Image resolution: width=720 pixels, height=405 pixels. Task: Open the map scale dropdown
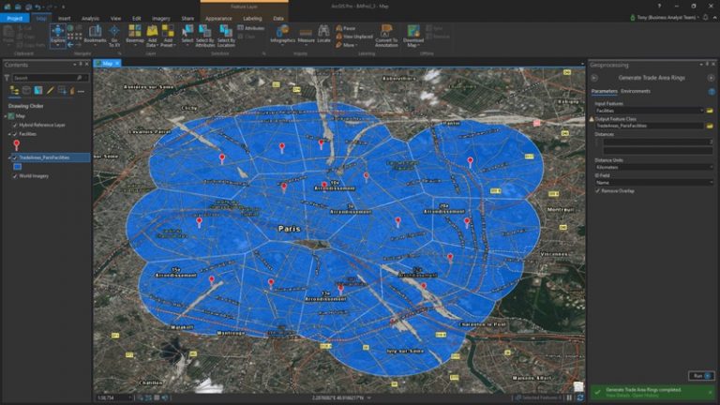(x=130, y=397)
